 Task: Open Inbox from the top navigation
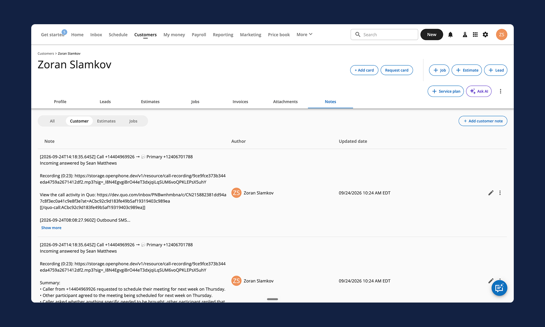(96, 34)
